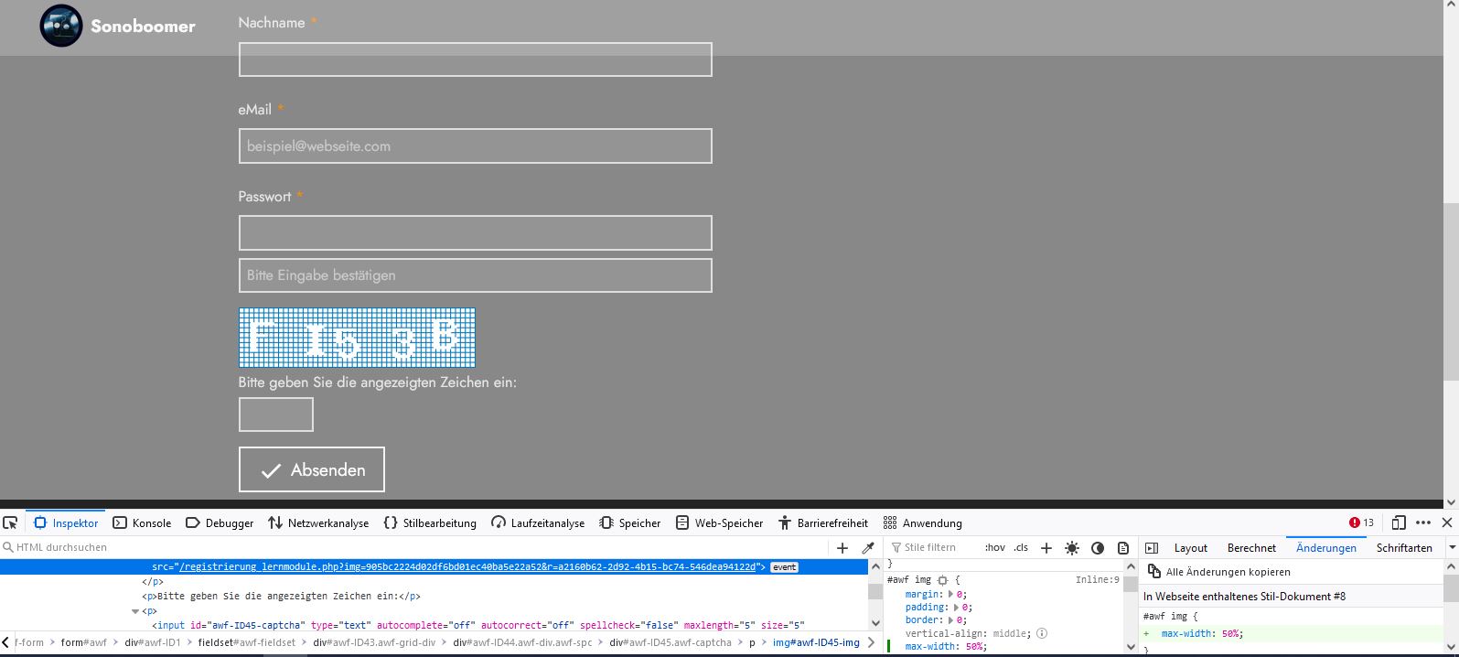Toggle the .cls classes panel
Viewport: 1459px width, 657px height.
coord(1021,548)
